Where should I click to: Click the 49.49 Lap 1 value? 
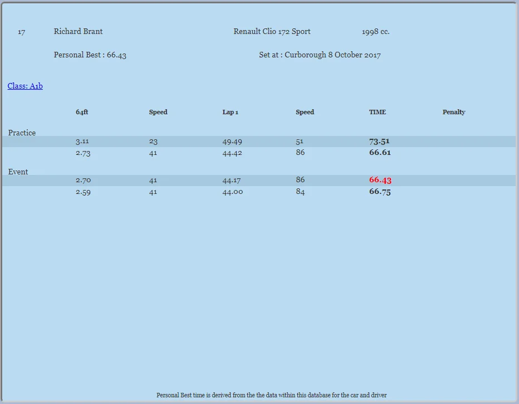232,142
